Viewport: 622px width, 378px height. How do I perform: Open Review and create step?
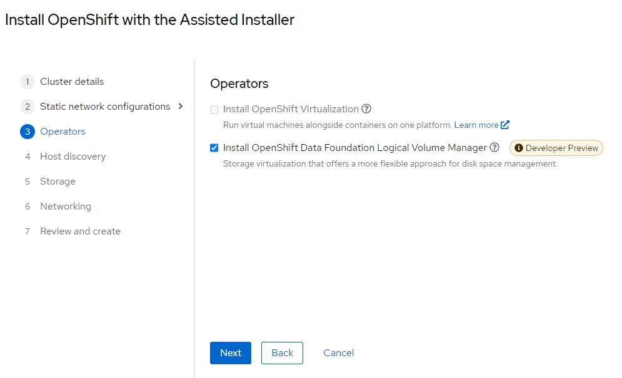80,231
